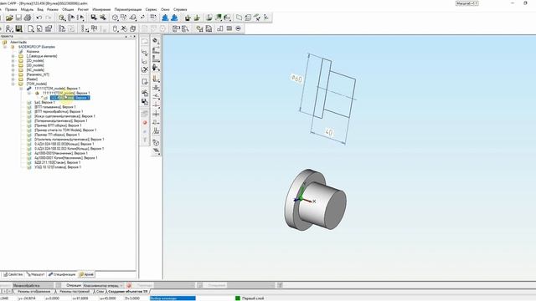
Task: Select the highlighted 123.456 tree item
Action: click(70, 98)
